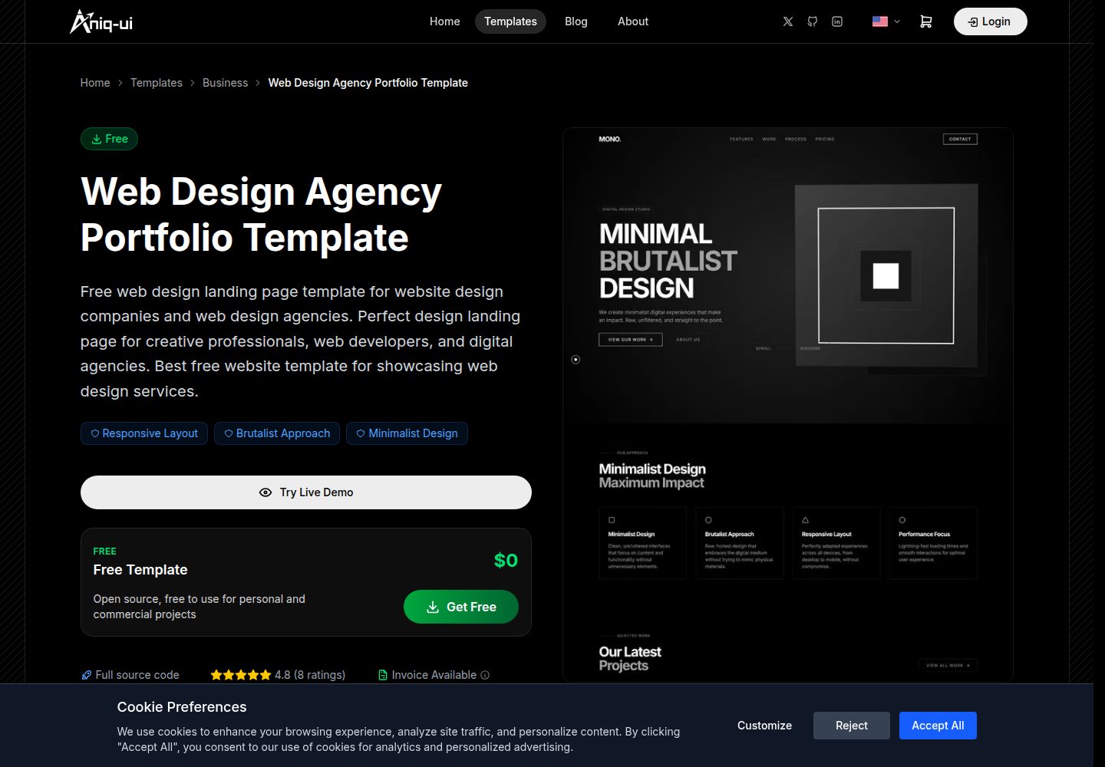Viewport: 1105px width, 767px height.
Task: Click the Home breadcrumb link
Action: pyautogui.click(x=95, y=83)
